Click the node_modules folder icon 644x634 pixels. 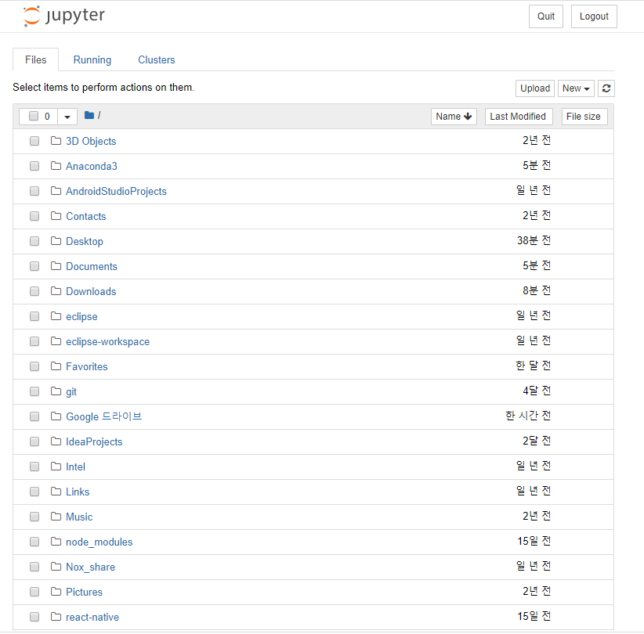click(56, 542)
